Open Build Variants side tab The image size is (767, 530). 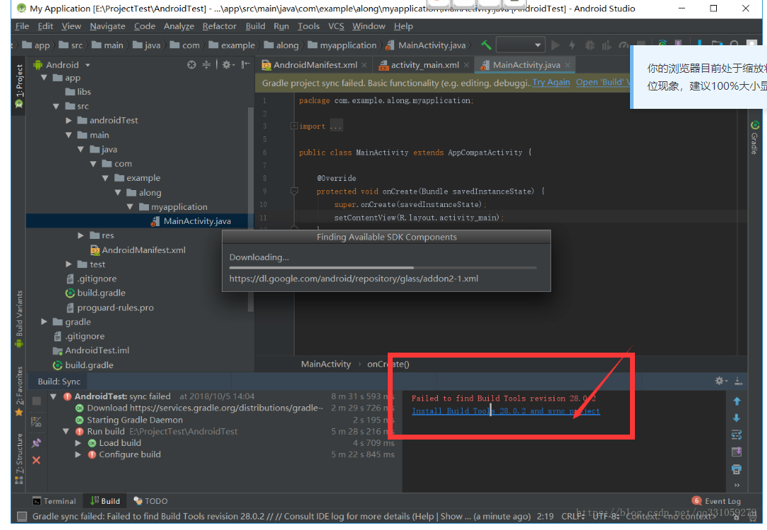19,319
